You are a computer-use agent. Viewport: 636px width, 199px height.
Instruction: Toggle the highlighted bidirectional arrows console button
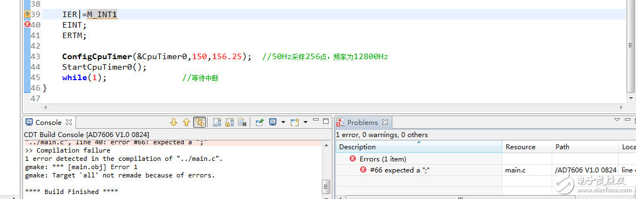coord(199,122)
